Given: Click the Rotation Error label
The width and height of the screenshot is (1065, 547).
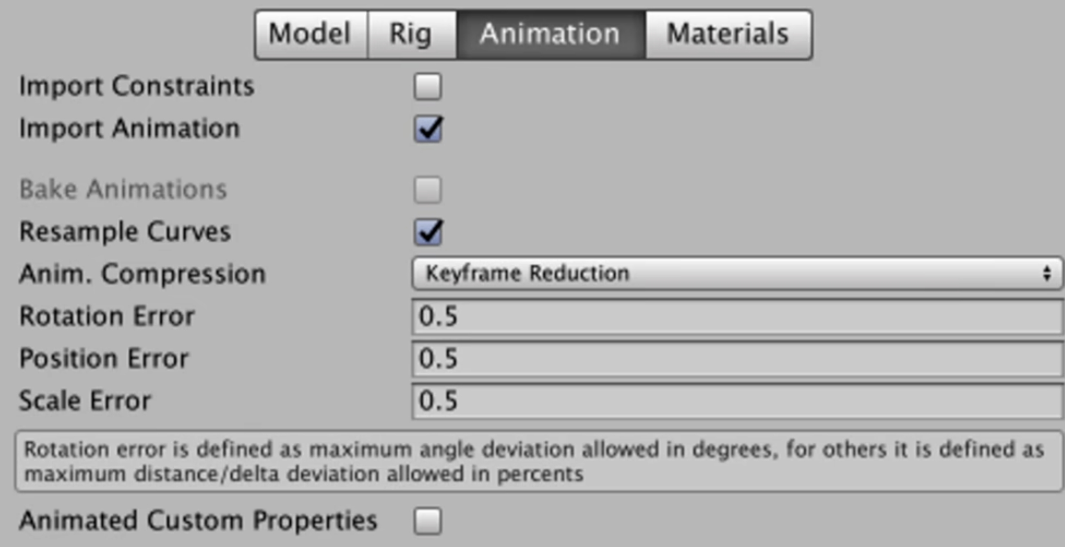Looking at the screenshot, I should pyautogui.click(x=107, y=316).
